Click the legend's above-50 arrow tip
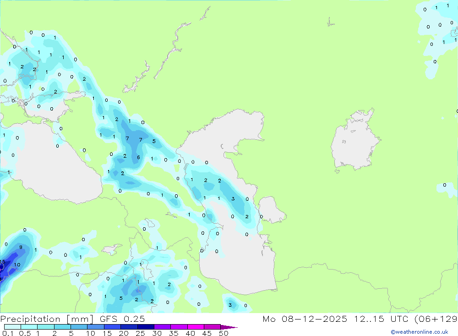Viewport: 458px width, 336px height. pos(229,327)
